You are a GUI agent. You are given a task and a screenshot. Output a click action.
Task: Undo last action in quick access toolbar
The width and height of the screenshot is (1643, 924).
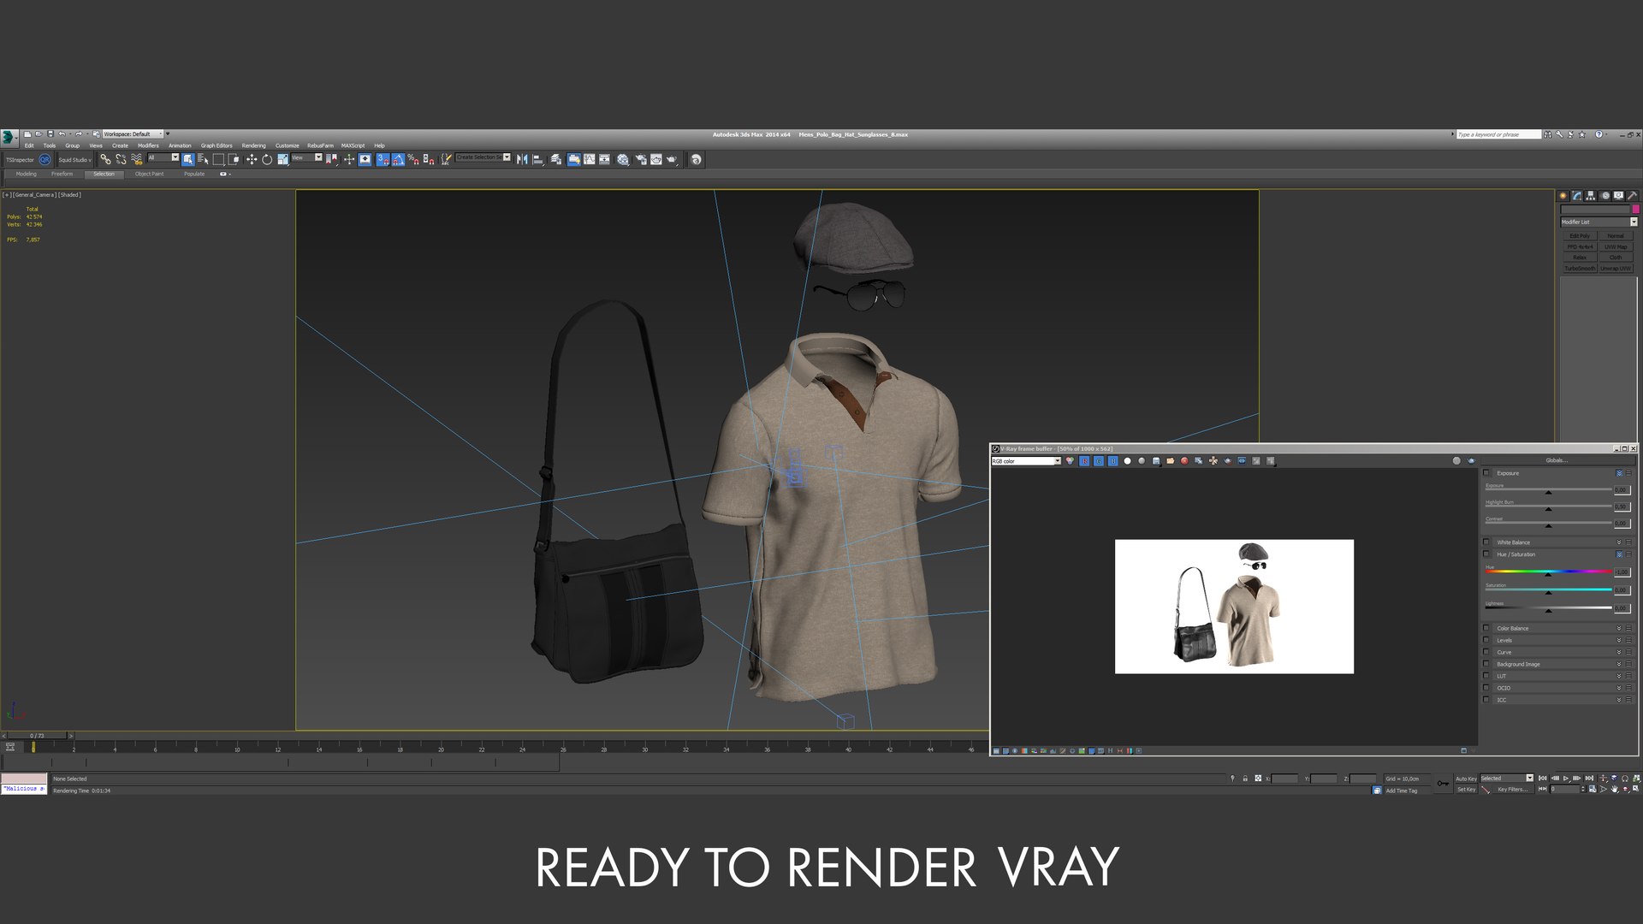point(62,133)
